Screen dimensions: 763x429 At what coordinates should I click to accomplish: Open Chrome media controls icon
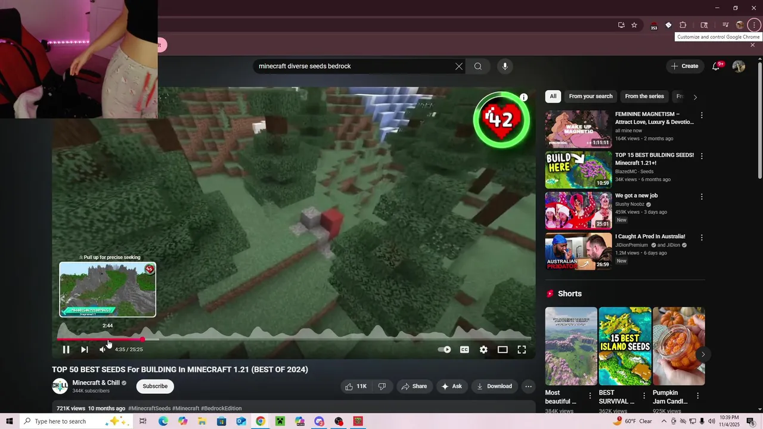725,25
